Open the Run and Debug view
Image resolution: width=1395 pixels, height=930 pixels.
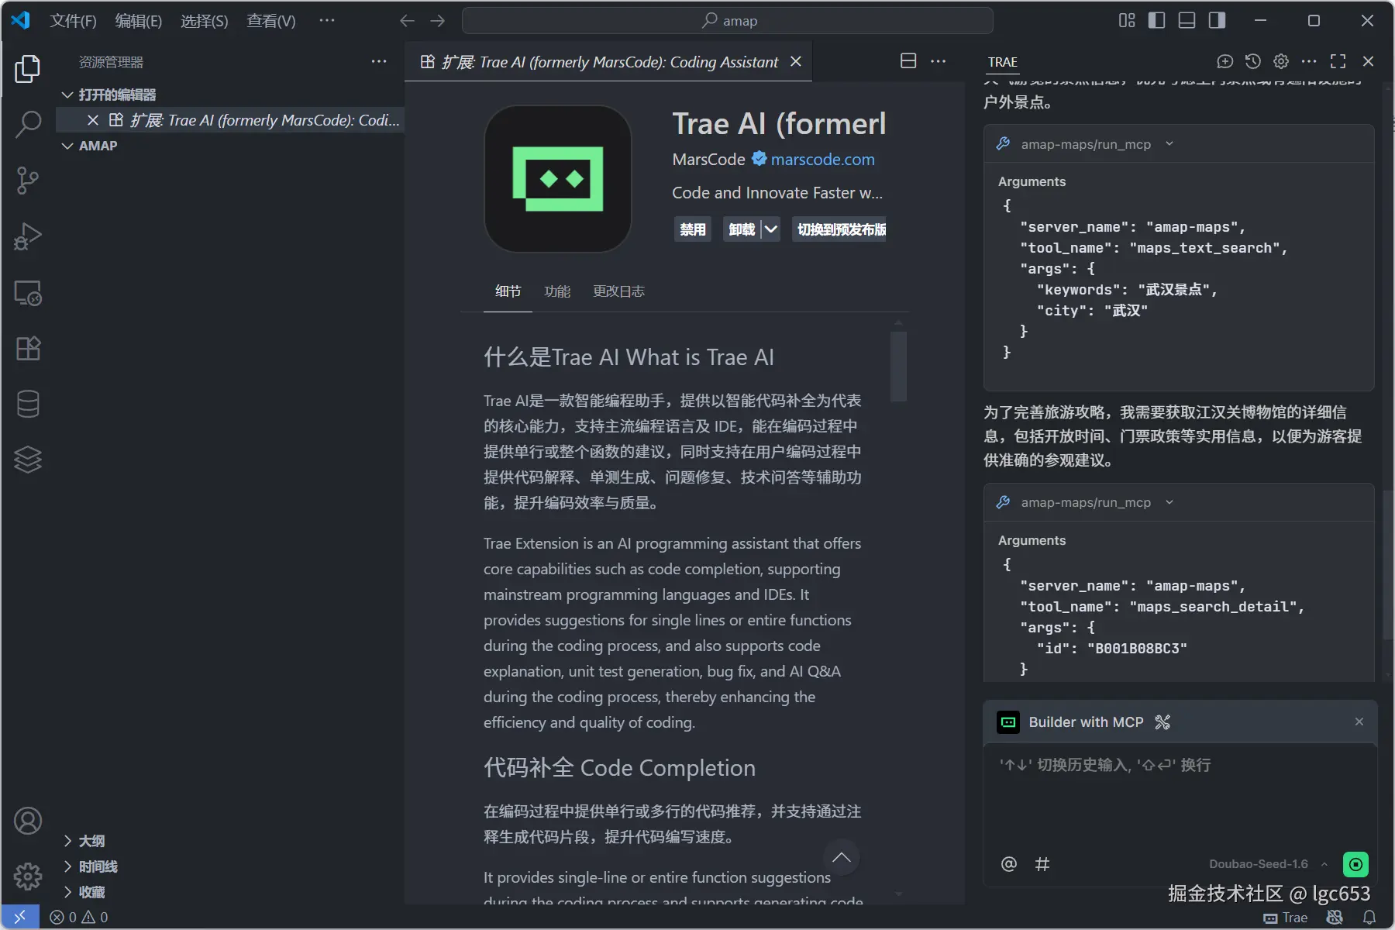point(28,236)
